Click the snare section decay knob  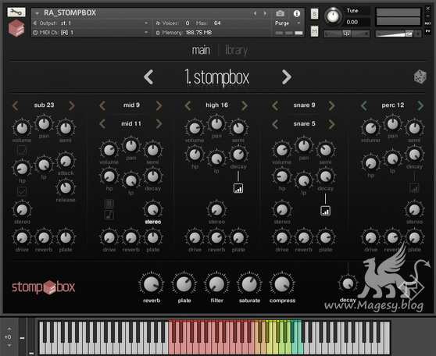click(325, 176)
